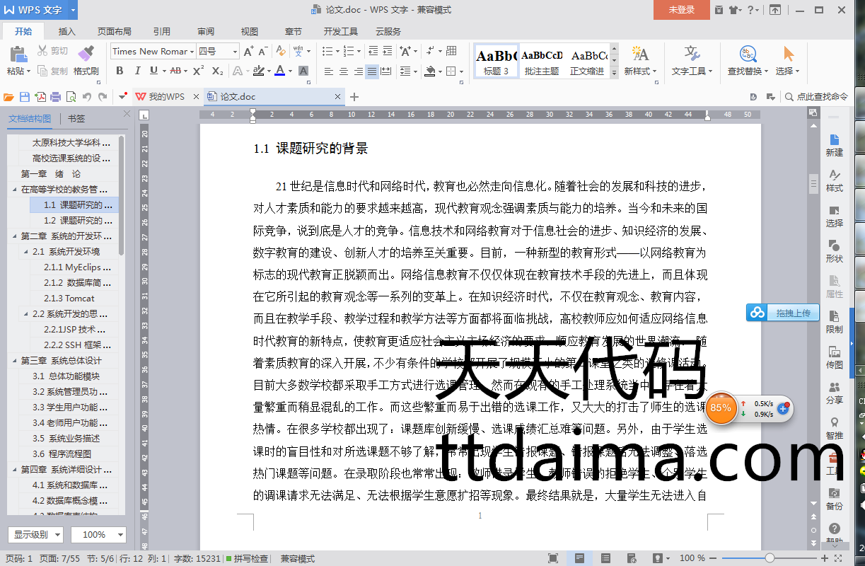Image resolution: width=865 pixels, height=566 pixels.
Task: Collapse the 第三章 系统总体设计 tree node
Action: coord(15,361)
